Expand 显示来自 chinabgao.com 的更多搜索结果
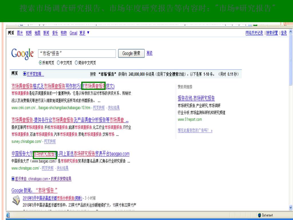The image size is (293, 220). (x=43, y=179)
